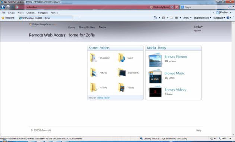Expand the Bezpieczeństwo dropdown

pos(202,17)
